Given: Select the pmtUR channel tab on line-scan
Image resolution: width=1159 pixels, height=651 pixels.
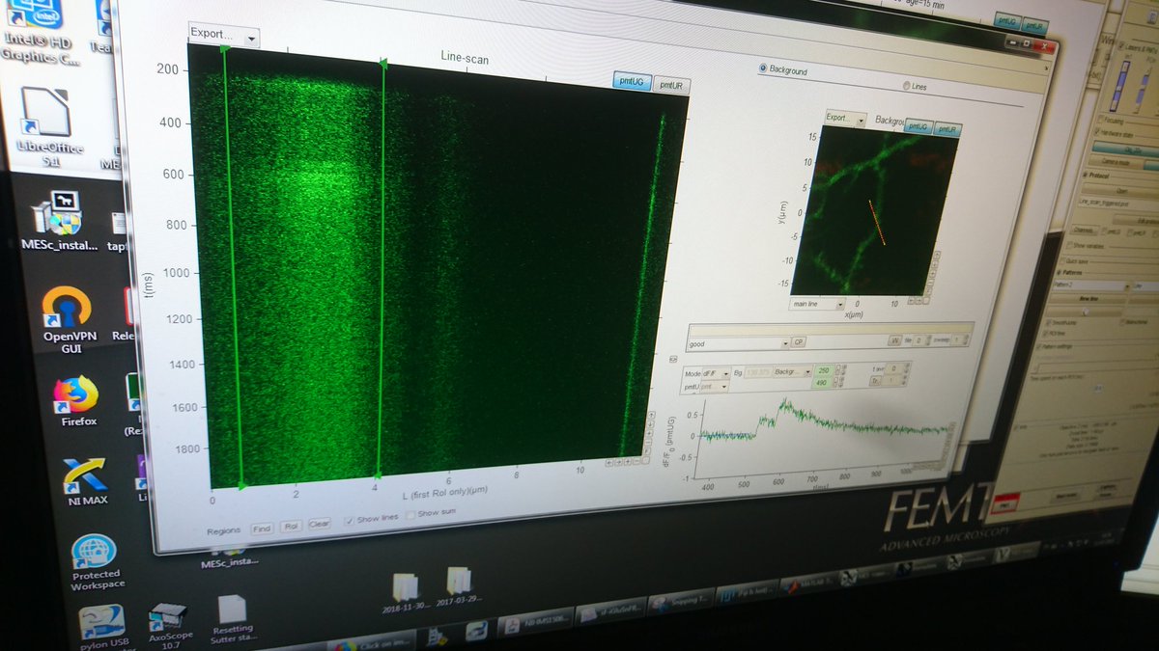Looking at the screenshot, I should coord(669,86).
